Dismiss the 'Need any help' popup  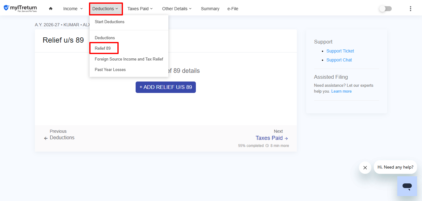[x=365, y=168]
